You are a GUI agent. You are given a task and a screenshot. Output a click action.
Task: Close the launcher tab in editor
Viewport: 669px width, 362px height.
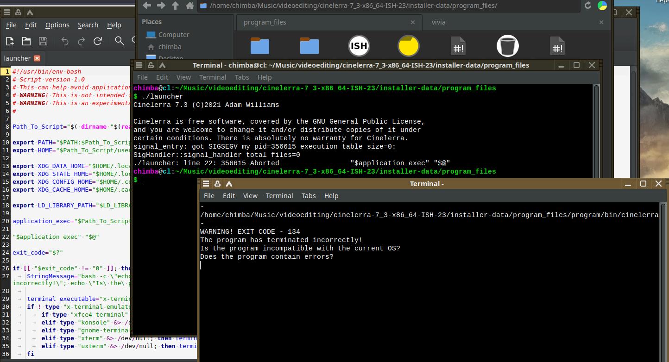coord(37,58)
